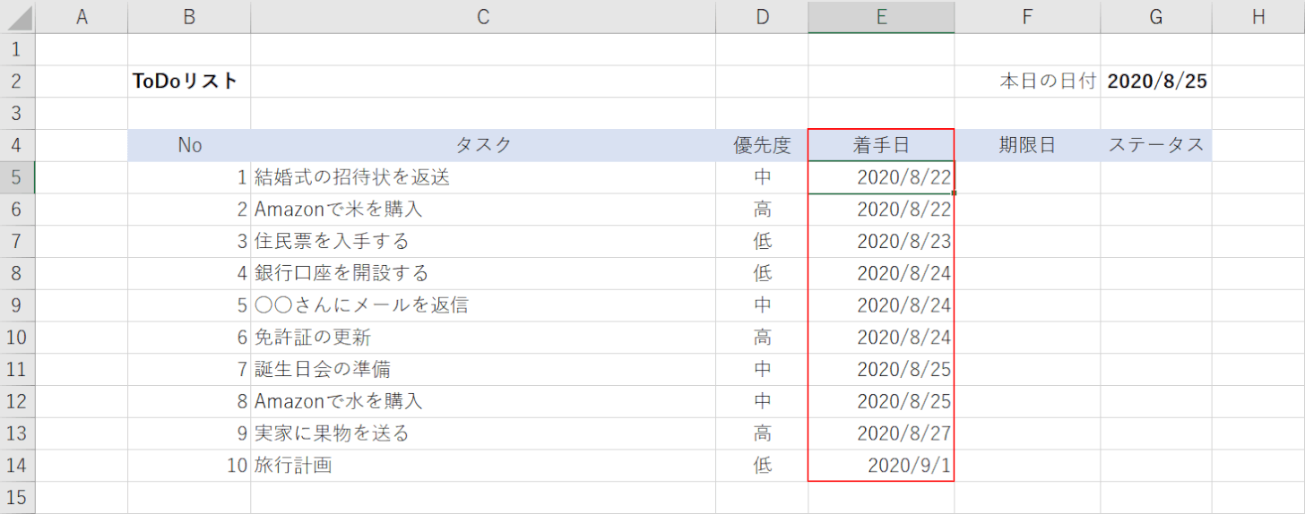
Task: Click the 期限日 header cell
Action: [1027, 145]
